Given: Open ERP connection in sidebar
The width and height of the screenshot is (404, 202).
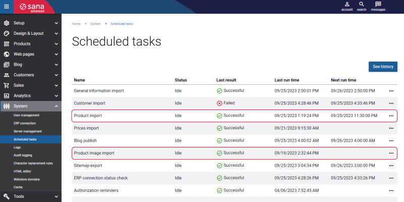Looking at the screenshot, I should (24, 123).
